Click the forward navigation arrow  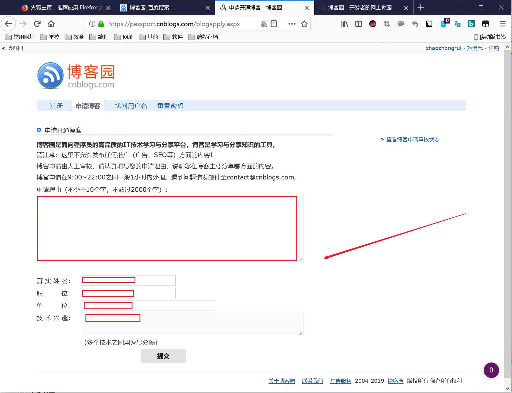click(23, 24)
